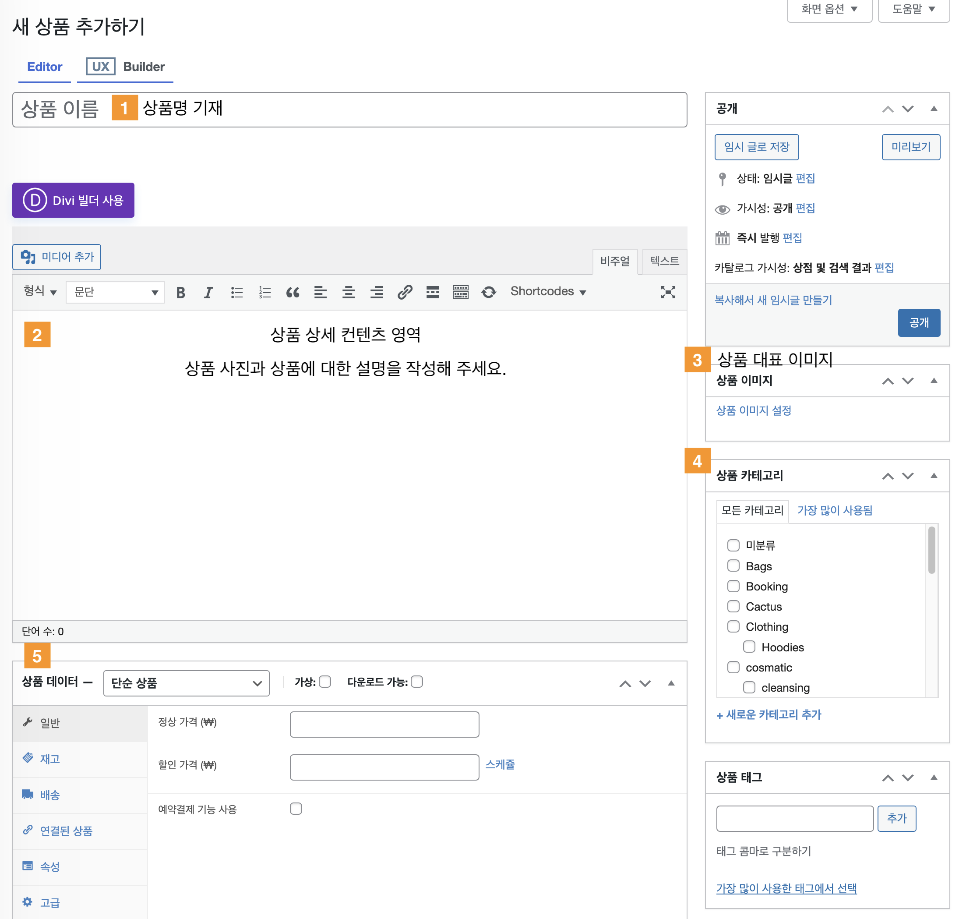Center align text icon
Viewport: 959px width, 919px height.
(349, 293)
